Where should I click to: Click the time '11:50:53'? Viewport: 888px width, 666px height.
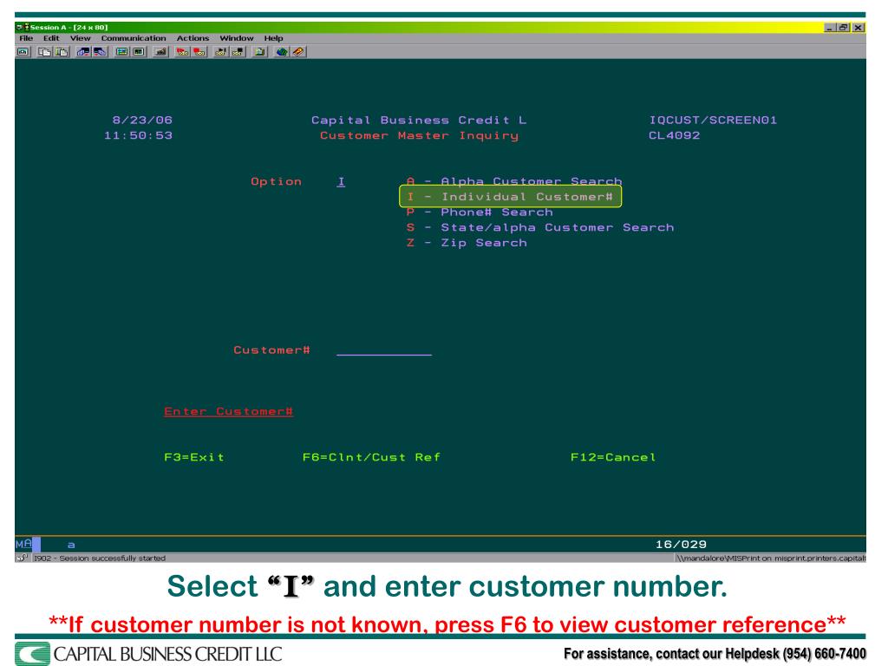click(x=138, y=135)
